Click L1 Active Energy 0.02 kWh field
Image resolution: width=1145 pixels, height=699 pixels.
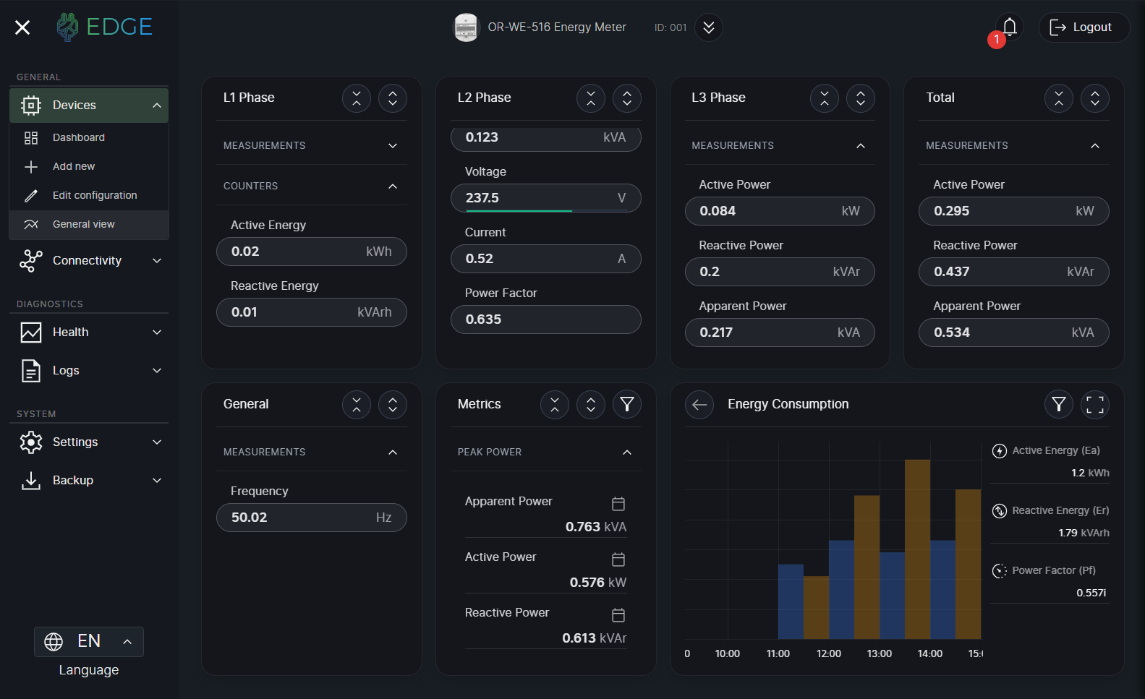coord(312,252)
